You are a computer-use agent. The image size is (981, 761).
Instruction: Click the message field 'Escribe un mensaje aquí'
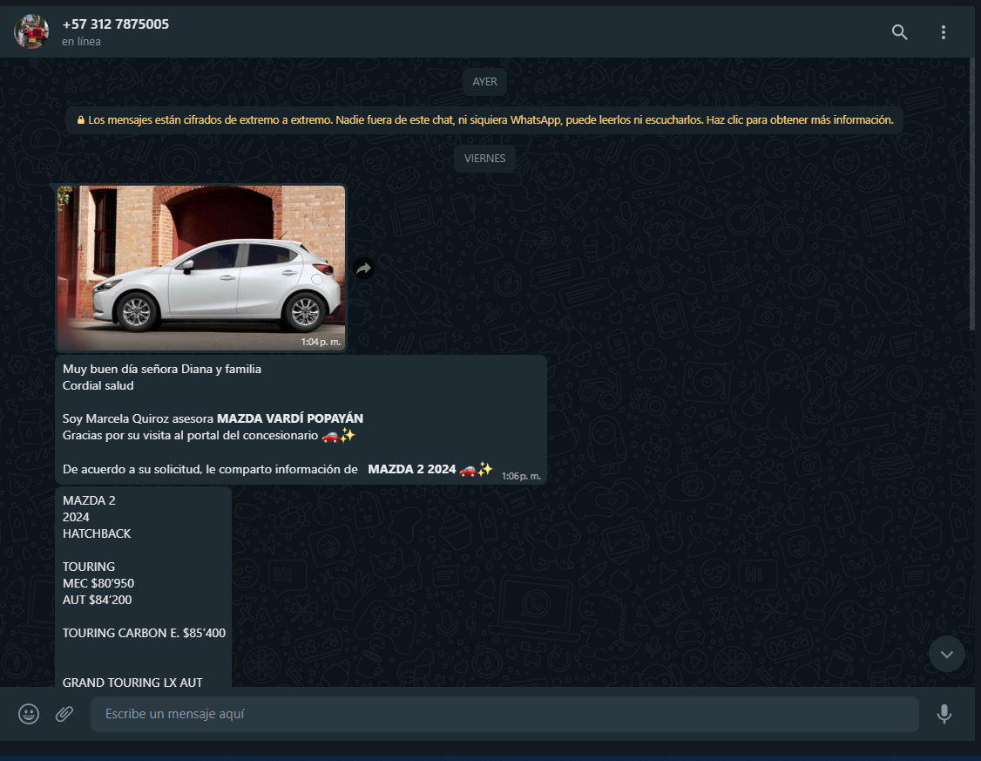[504, 714]
